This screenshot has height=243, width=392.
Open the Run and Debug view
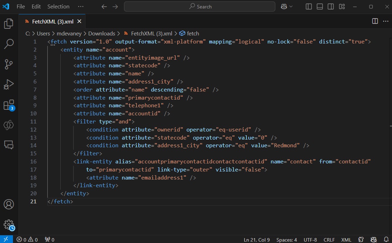point(9,84)
